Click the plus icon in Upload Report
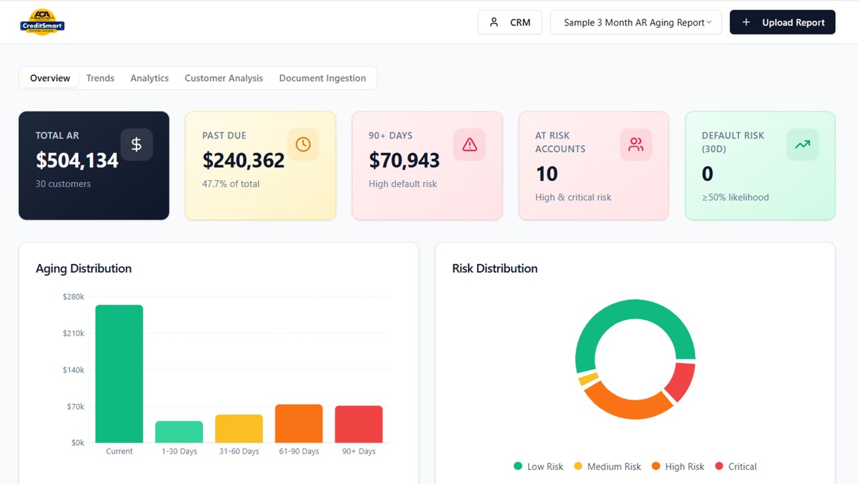This screenshot has width=860, height=484. tap(746, 22)
